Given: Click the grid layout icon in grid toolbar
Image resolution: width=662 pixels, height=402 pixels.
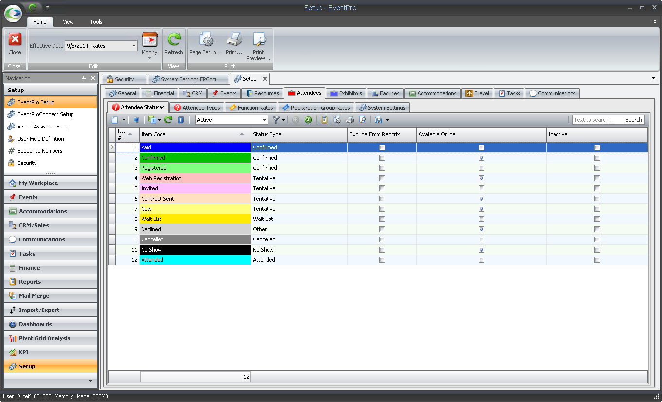Looking at the screenshot, I should coord(152,120).
